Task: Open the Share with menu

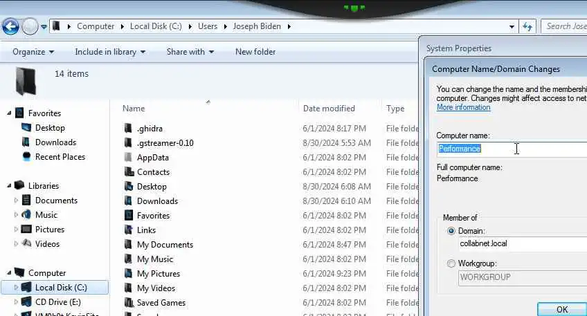Action: coord(190,52)
